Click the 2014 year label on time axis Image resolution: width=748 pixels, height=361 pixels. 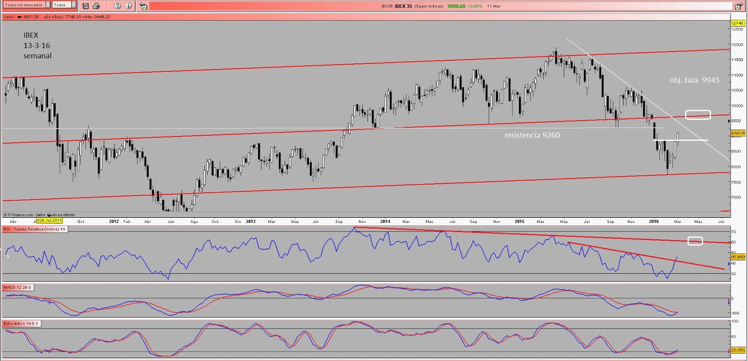(x=385, y=222)
